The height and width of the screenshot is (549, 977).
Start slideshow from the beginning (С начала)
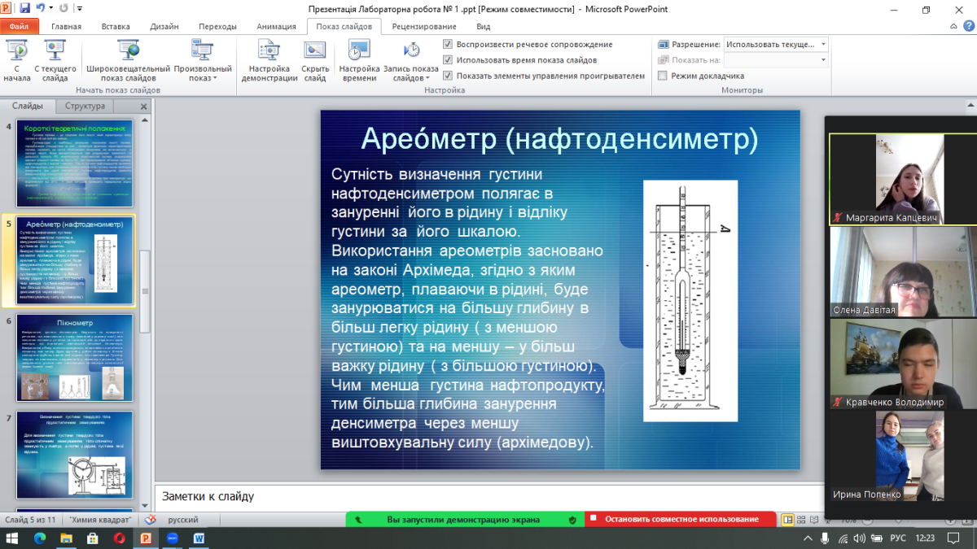click(16, 59)
